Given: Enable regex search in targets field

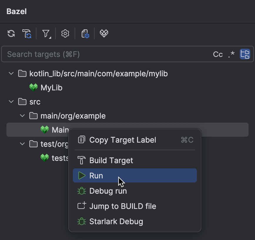Looking at the screenshot, I should point(231,54).
